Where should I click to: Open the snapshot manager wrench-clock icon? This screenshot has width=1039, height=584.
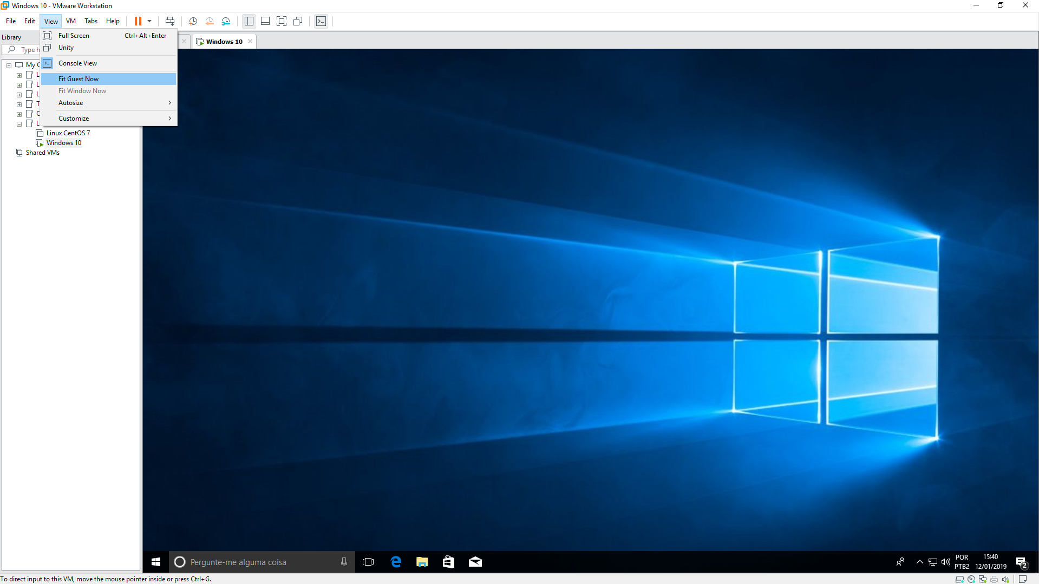[226, 21]
